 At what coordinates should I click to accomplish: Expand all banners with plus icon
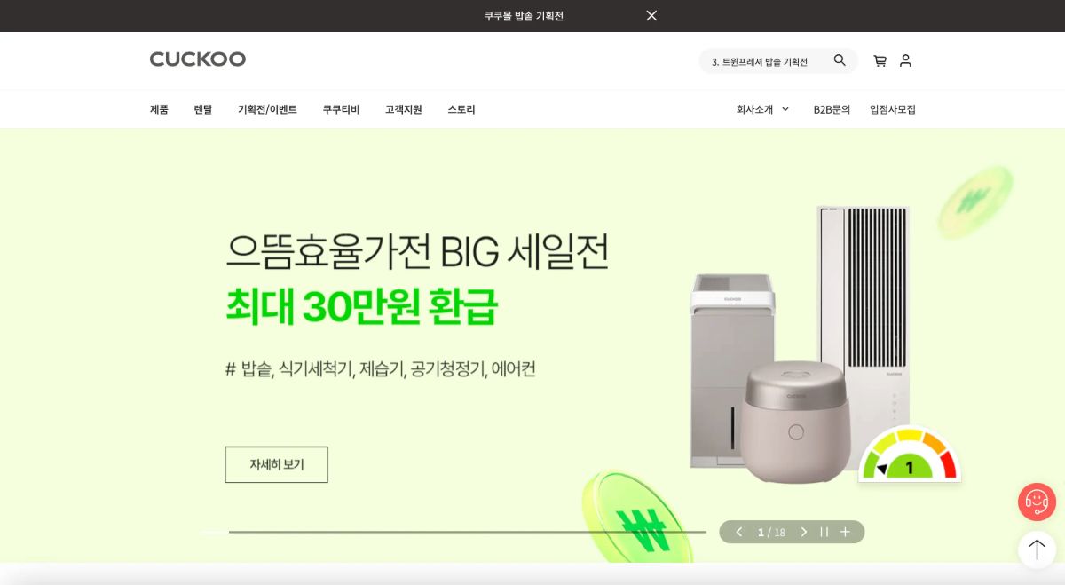[x=845, y=532]
